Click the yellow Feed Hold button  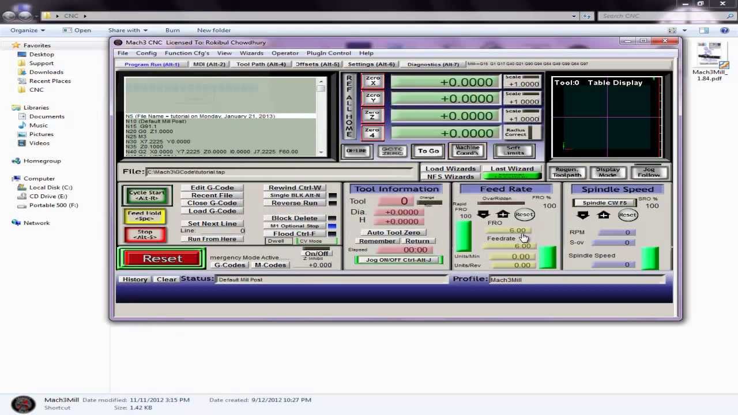145,216
